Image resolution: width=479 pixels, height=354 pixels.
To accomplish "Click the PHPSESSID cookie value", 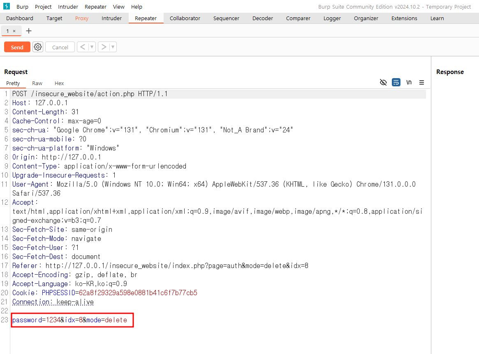I will pos(138,293).
